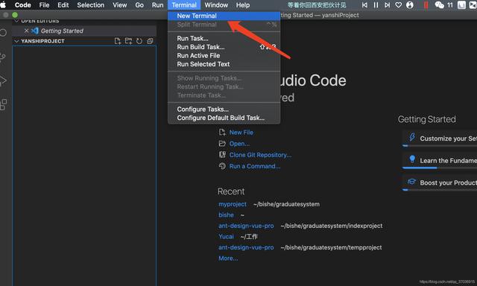This screenshot has height=286, width=477.
Task: Select Run Task... menu entry
Action: pos(224,38)
